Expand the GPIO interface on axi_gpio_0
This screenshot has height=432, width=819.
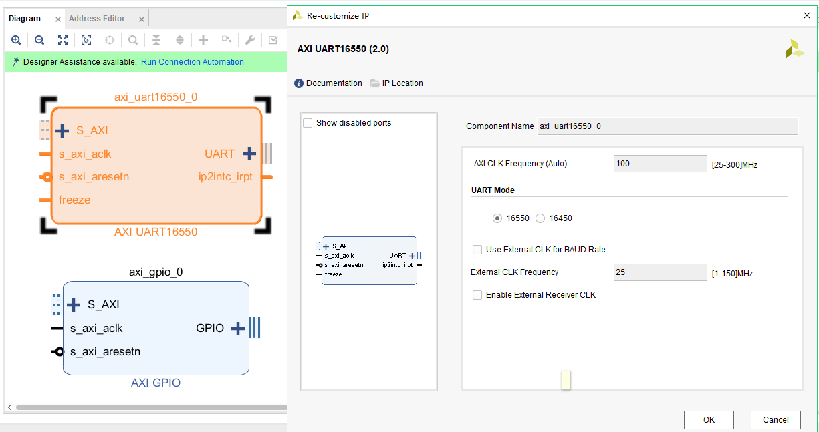point(238,329)
